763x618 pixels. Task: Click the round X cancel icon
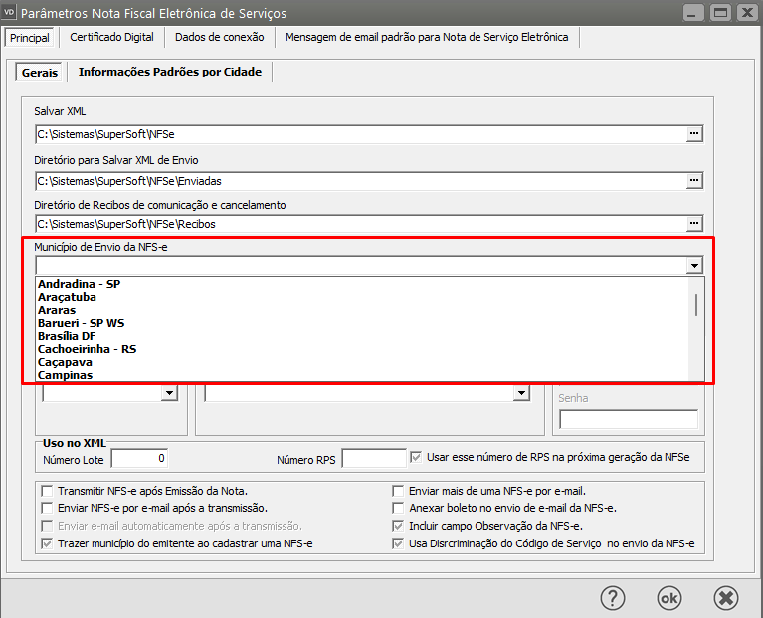pos(726,598)
